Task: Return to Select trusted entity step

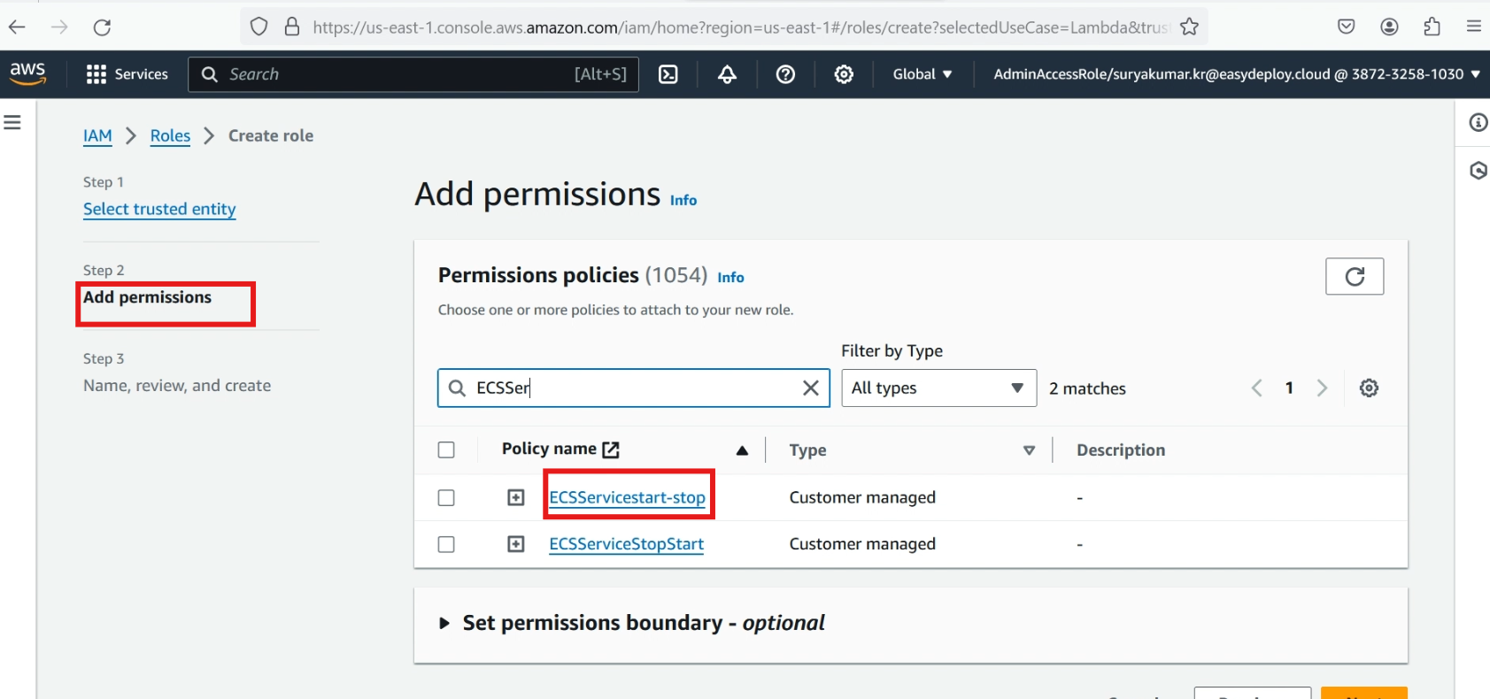Action: [x=159, y=209]
